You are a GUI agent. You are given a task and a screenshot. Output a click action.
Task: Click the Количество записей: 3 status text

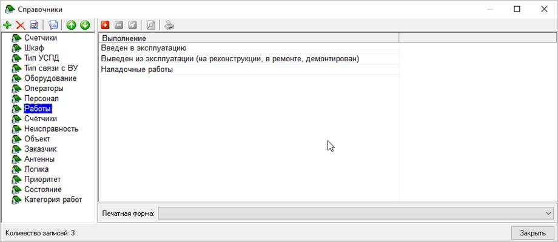point(40,234)
